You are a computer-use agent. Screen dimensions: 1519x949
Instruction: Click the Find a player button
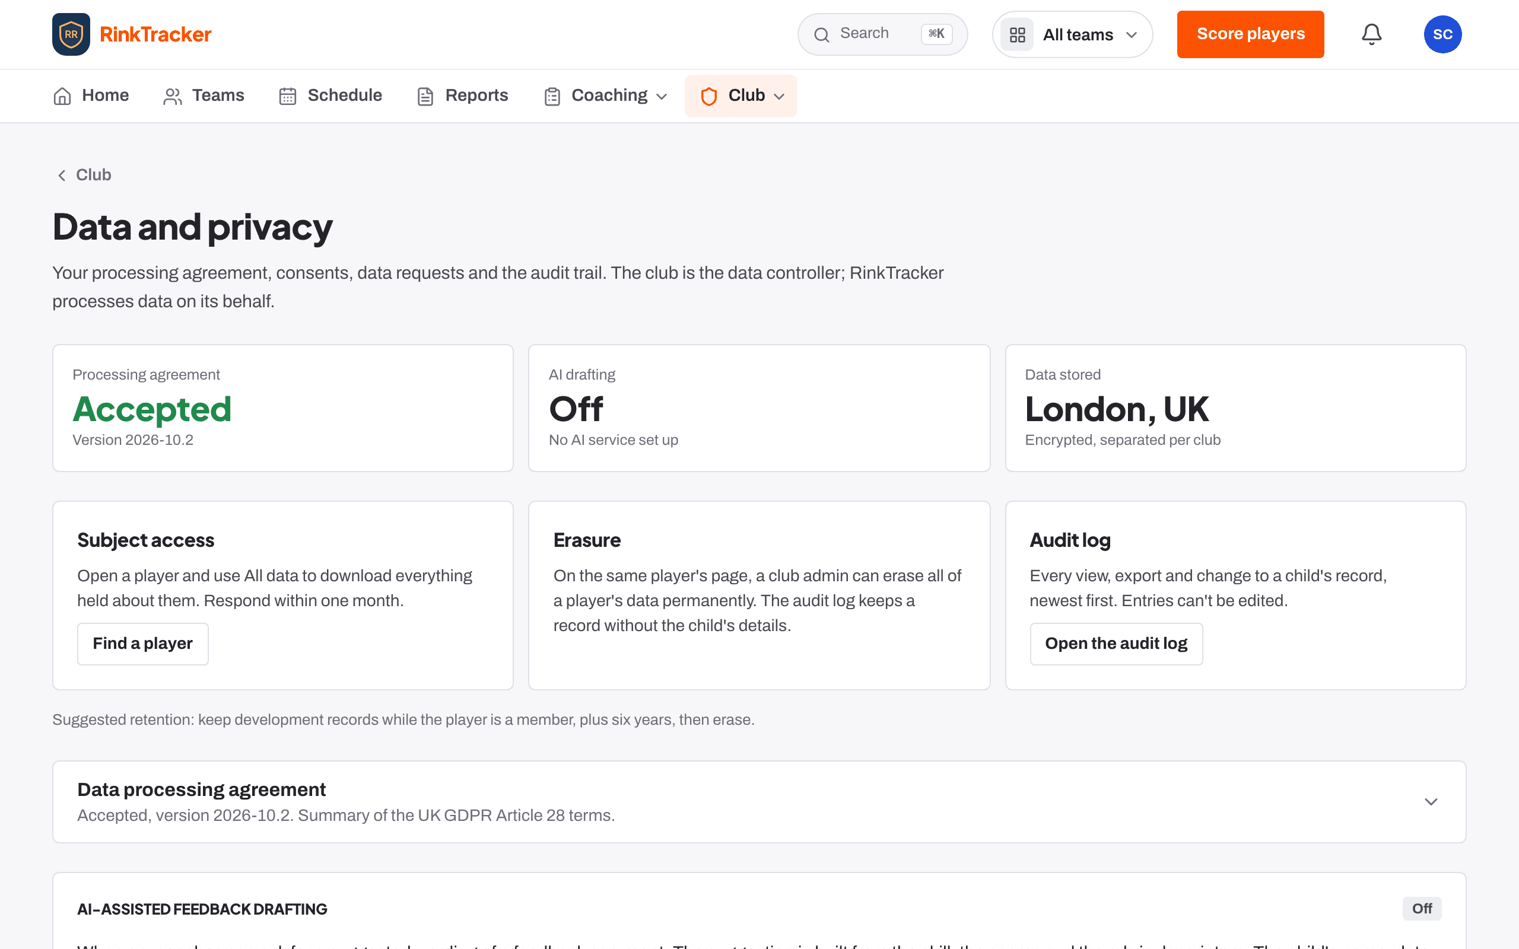[x=142, y=644]
